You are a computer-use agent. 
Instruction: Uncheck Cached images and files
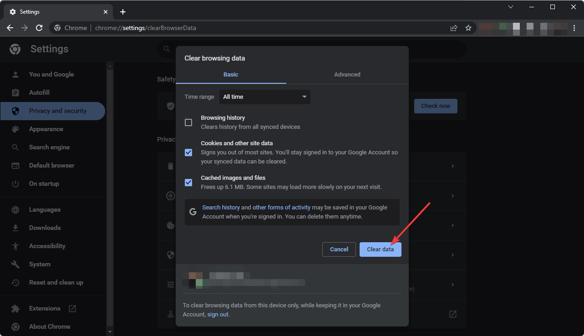click(x=188, y=183)
